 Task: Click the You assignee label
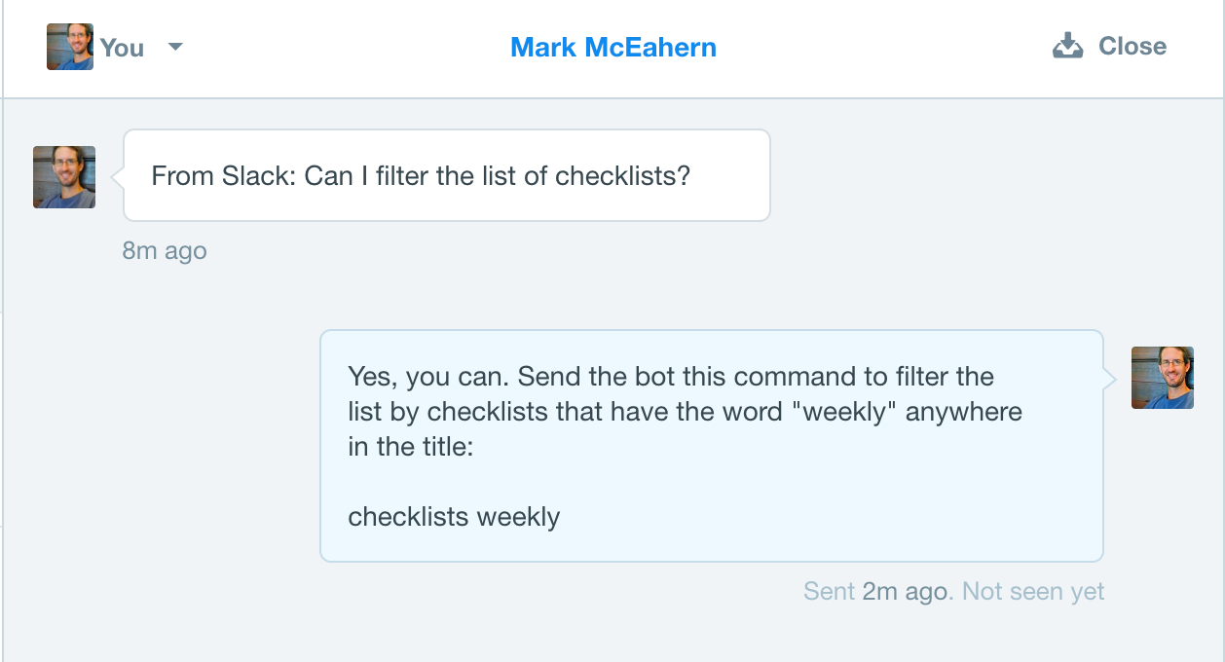[x=122, y=47]
